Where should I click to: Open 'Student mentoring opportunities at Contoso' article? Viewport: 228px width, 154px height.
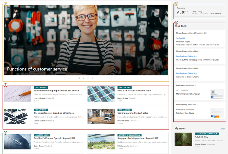point(56,91)
